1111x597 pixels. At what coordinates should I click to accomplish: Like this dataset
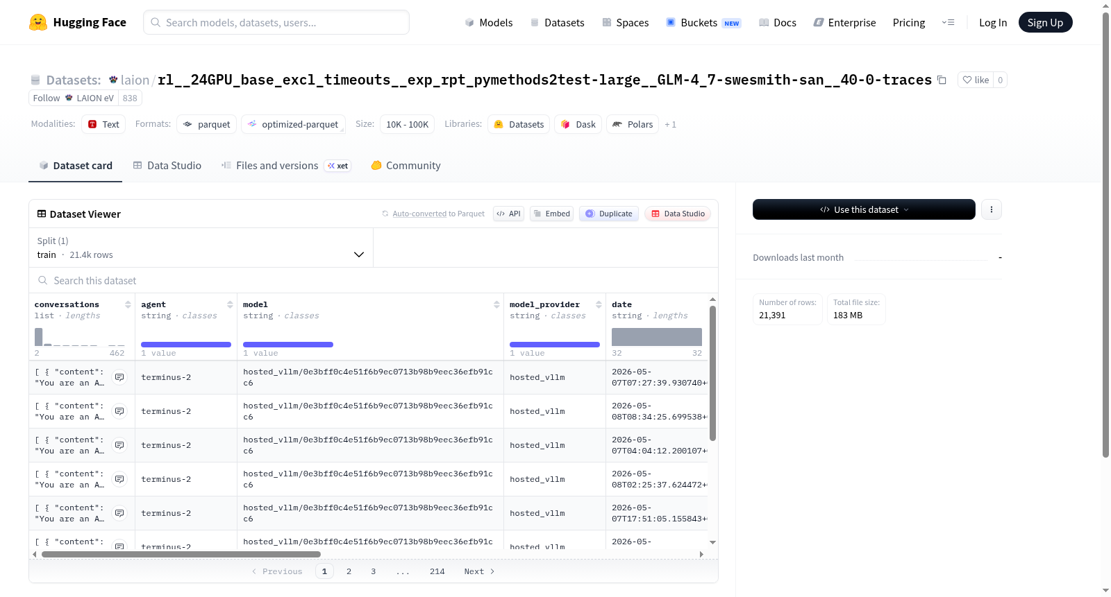976,80
